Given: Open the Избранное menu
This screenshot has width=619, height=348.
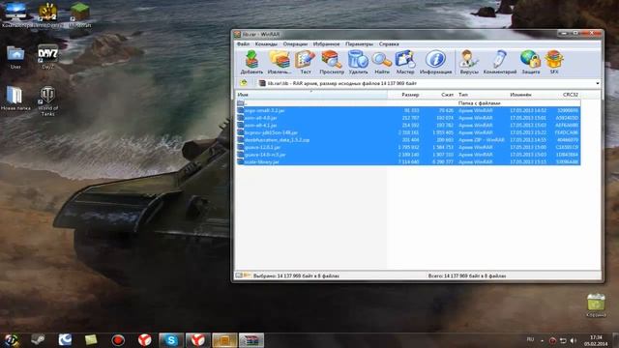Looking at the screenshot, I should point(326,44).
